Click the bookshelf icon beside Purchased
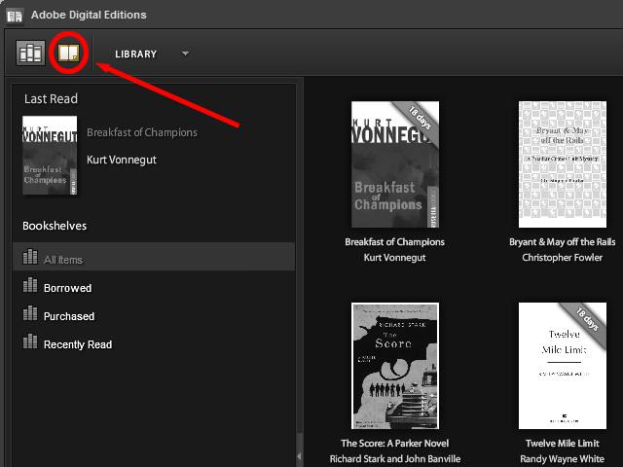This screenshot has height=467, width=623. point(30,313)
